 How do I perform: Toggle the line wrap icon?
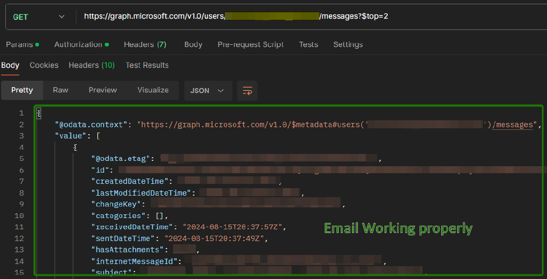pos(247,91)
